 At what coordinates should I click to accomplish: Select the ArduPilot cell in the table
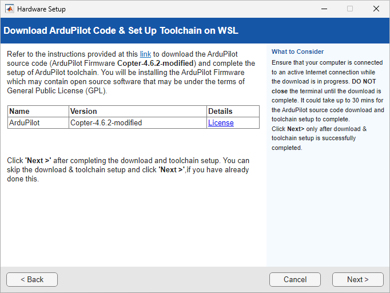pyautogui.click(x=25, y=122)
